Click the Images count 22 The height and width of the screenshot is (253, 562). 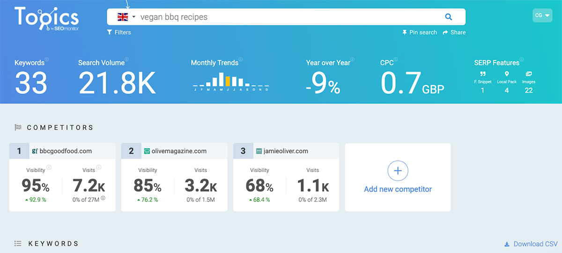(529, 90)
